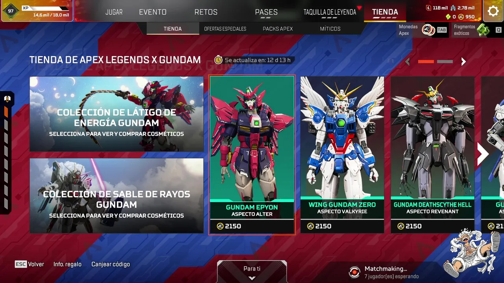Viewport: 504px width, 283px height.
Task: Select the Gundam Deathscythe Hell Revenant skin card
Action: click(433, 155)
